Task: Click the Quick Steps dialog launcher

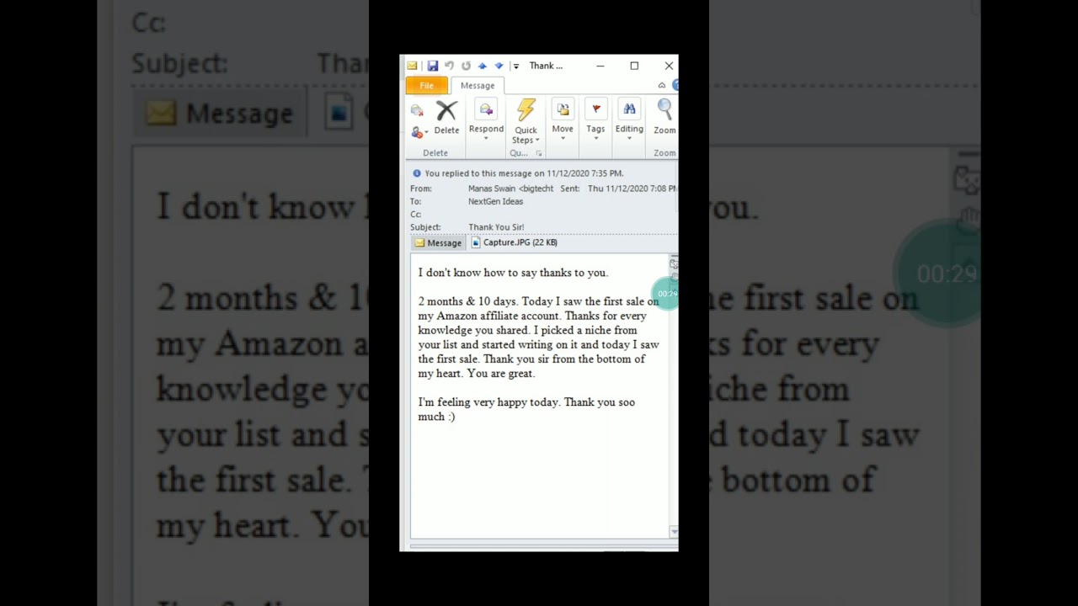Action: pyautogui.click(x=539, y=152)
